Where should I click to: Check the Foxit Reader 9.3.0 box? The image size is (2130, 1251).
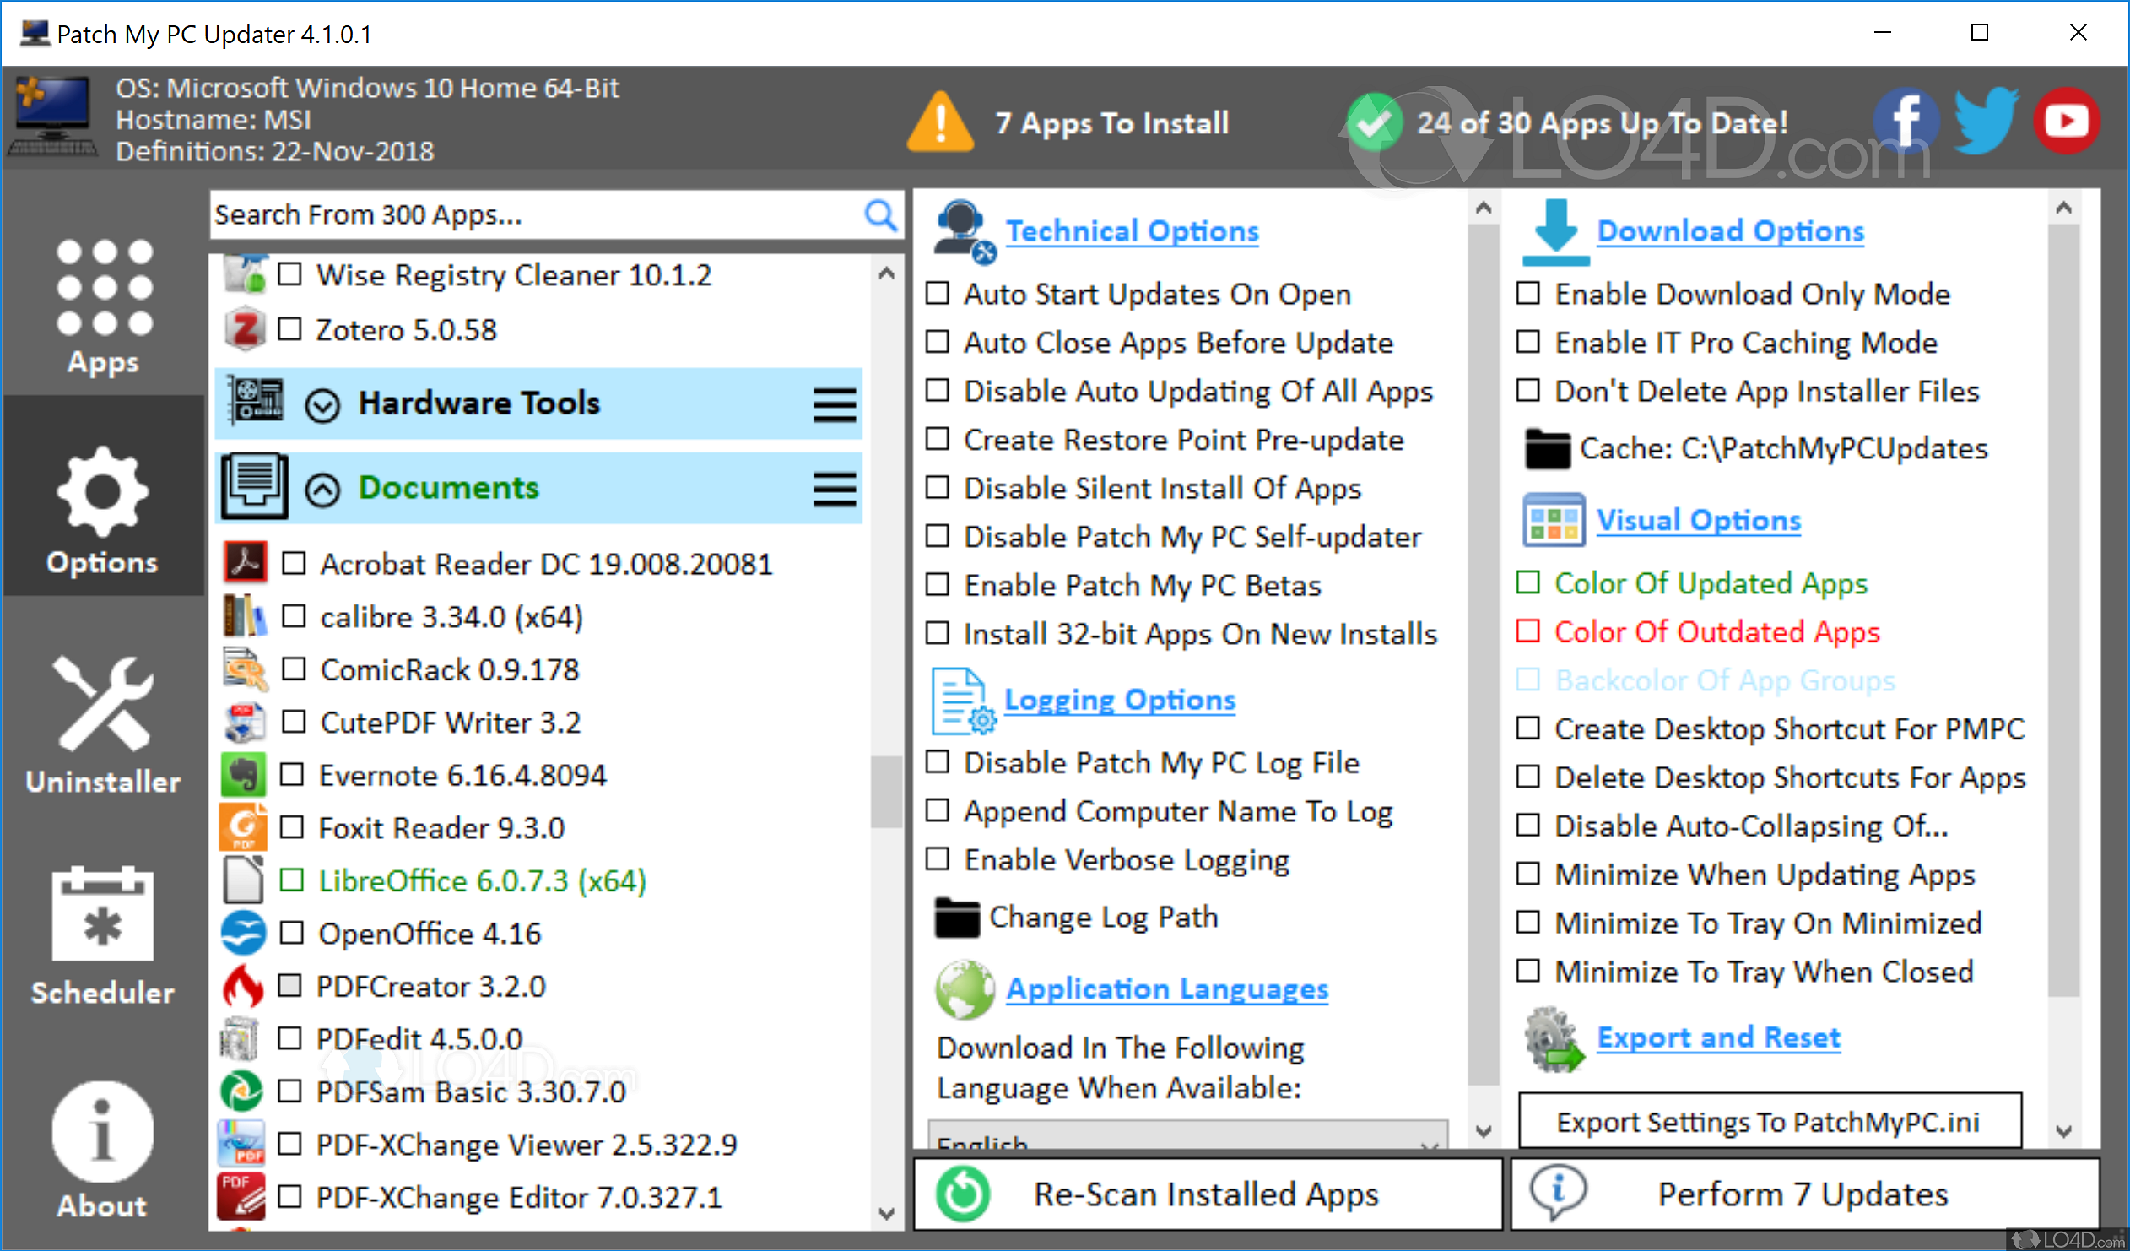tap(292, 827)
